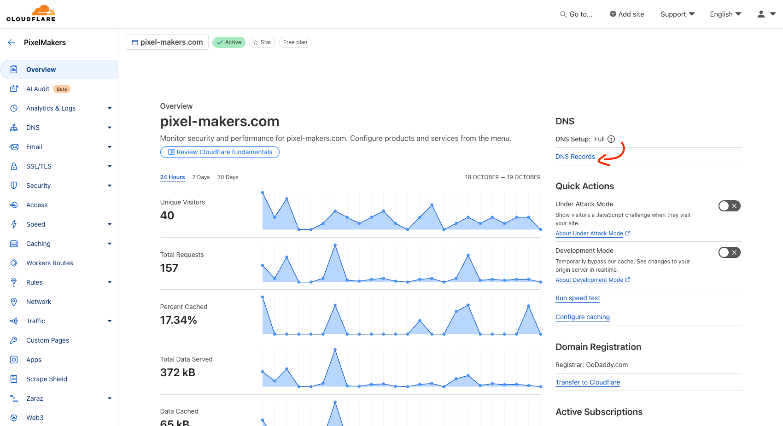
Task: Click the Free plan badge
Action: pos(295,42)
